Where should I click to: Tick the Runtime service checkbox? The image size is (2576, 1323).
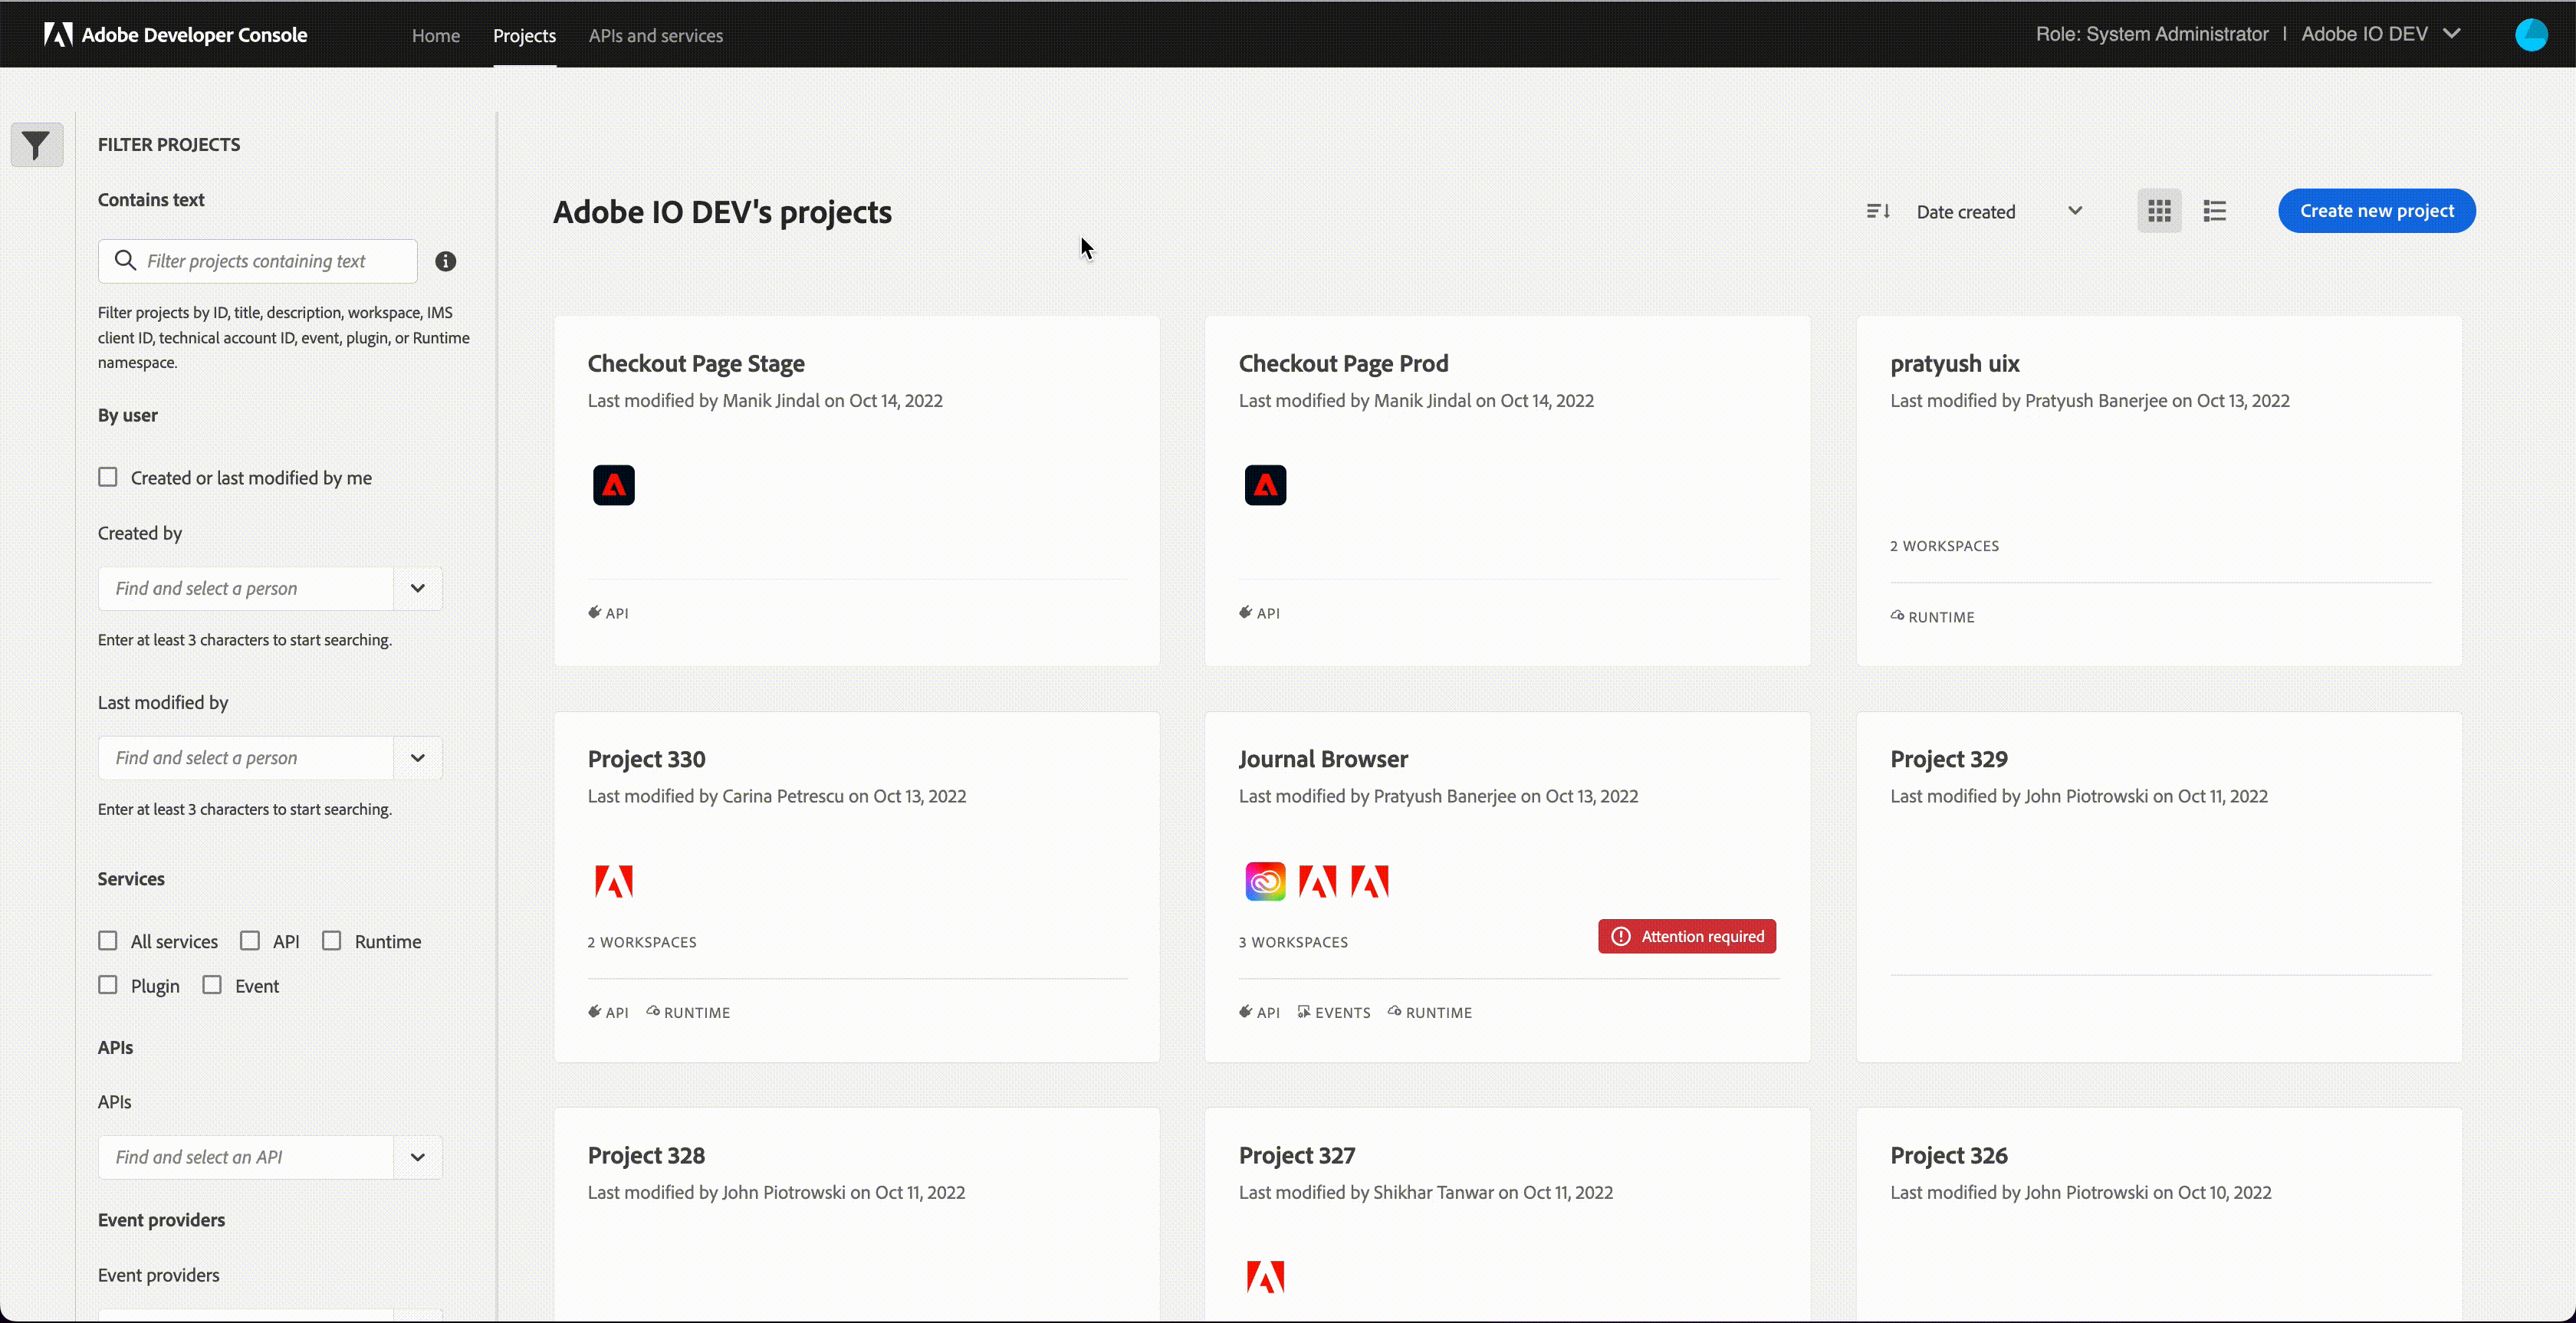pyautogui.click(x=332, y=941)
